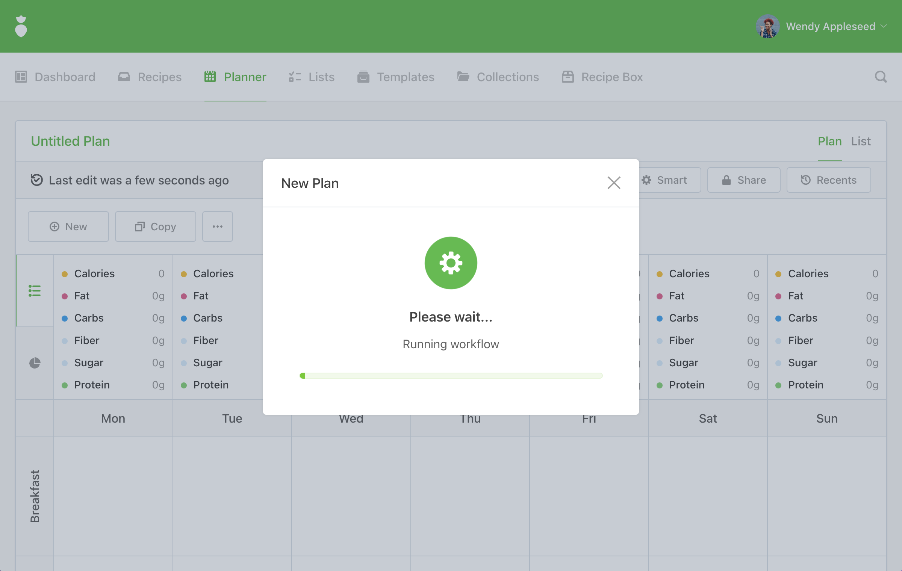
Task: Click the Untitled Plan title
Action: tap(70, 141)
